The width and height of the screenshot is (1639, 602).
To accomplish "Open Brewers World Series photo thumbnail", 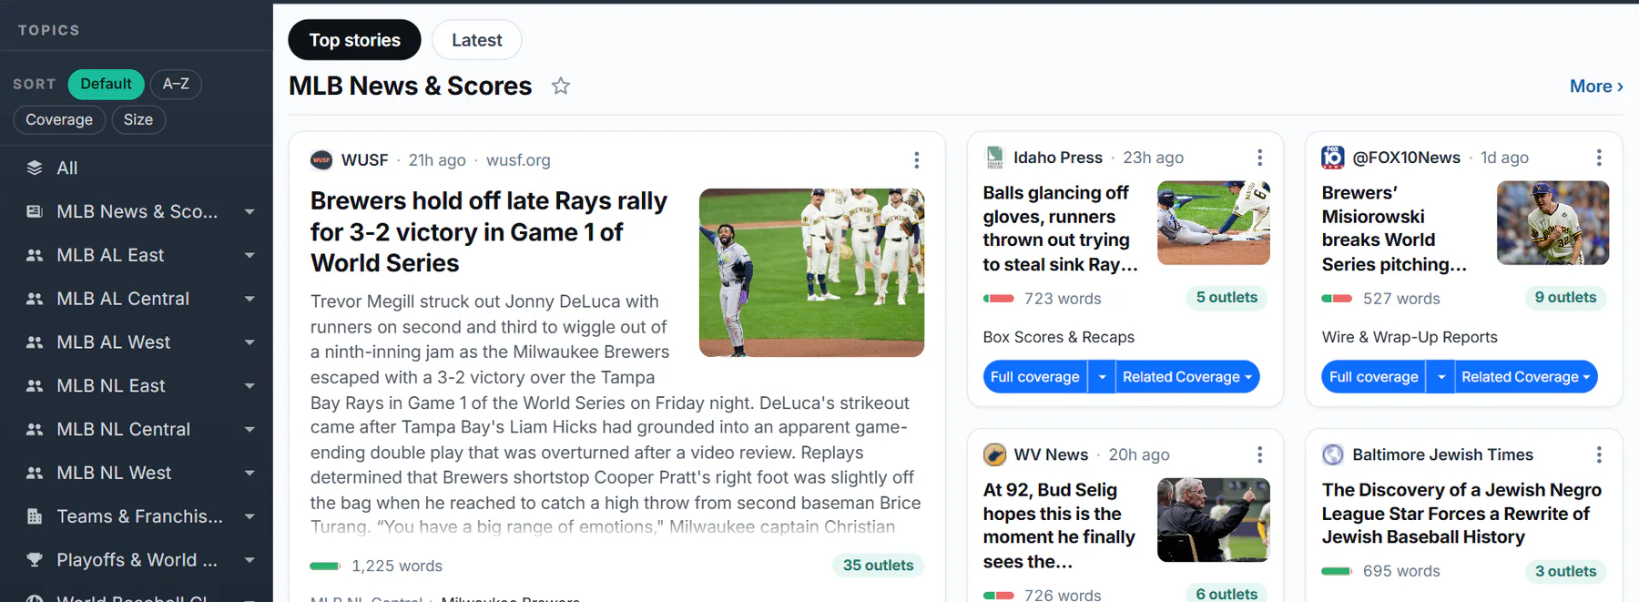I will click(x=811, y=272).
